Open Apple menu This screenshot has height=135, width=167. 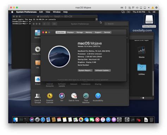[x=12, y=12]
